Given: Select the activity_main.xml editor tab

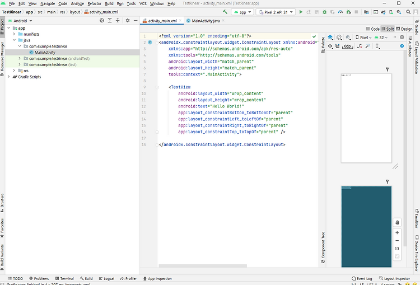Looking at the screenshot, I should [162, 21].
